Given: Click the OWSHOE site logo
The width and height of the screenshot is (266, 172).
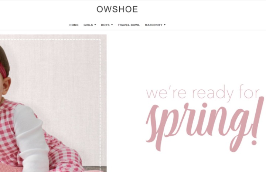Looking at the screenshot, I should coord(117,9).
